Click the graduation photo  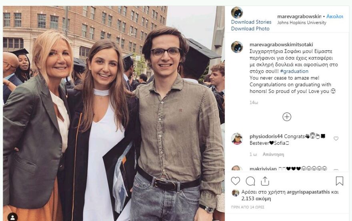point(114,113)
